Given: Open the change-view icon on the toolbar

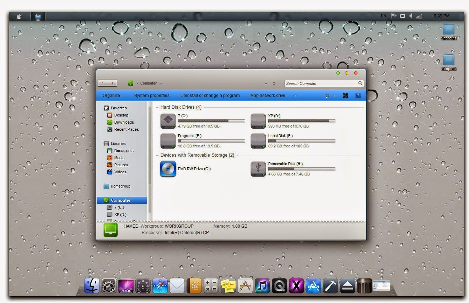Looking at the screenshot, I should coord(327,96).
